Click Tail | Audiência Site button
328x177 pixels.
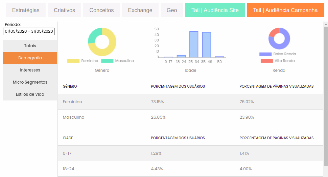click(x=215, y=10)
